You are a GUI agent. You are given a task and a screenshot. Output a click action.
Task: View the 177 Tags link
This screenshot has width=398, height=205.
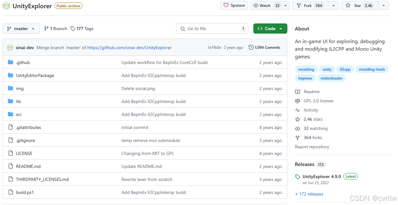coord(82,29)
